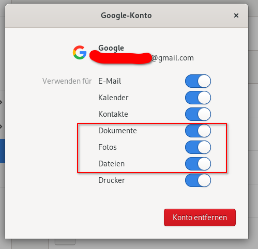The width and height of the screenshot is (258, 249).
Task: Click the "Dokumente" label text
Action: 117,131
